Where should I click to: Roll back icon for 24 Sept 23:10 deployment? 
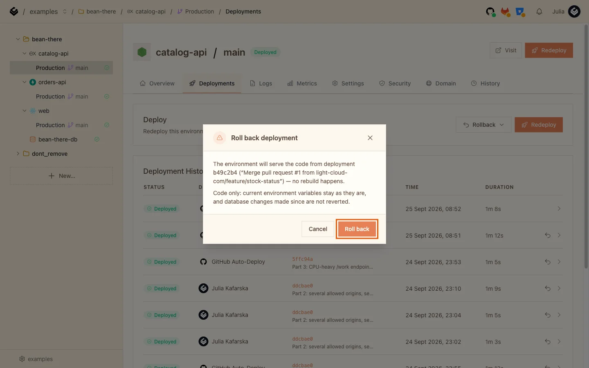pyautogui.click(x=547, y=288)
